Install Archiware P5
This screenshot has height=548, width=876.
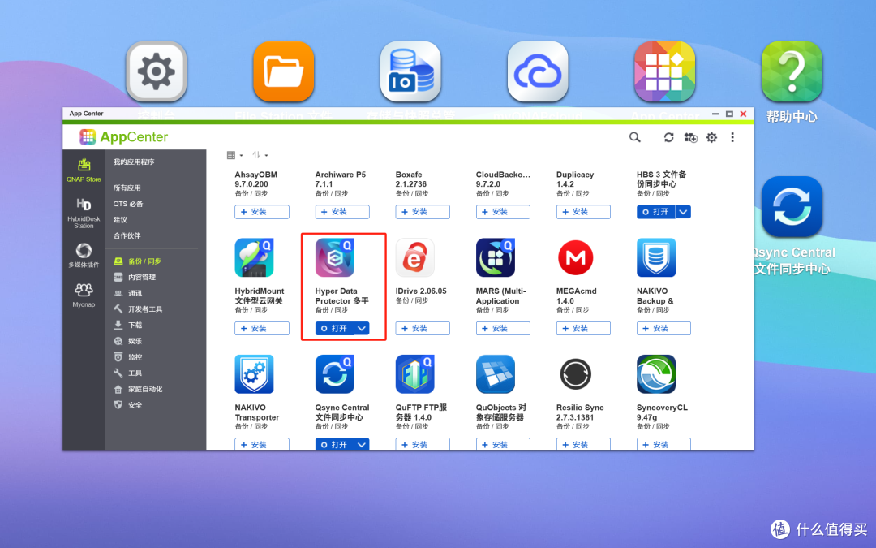(x=342, y=212)
